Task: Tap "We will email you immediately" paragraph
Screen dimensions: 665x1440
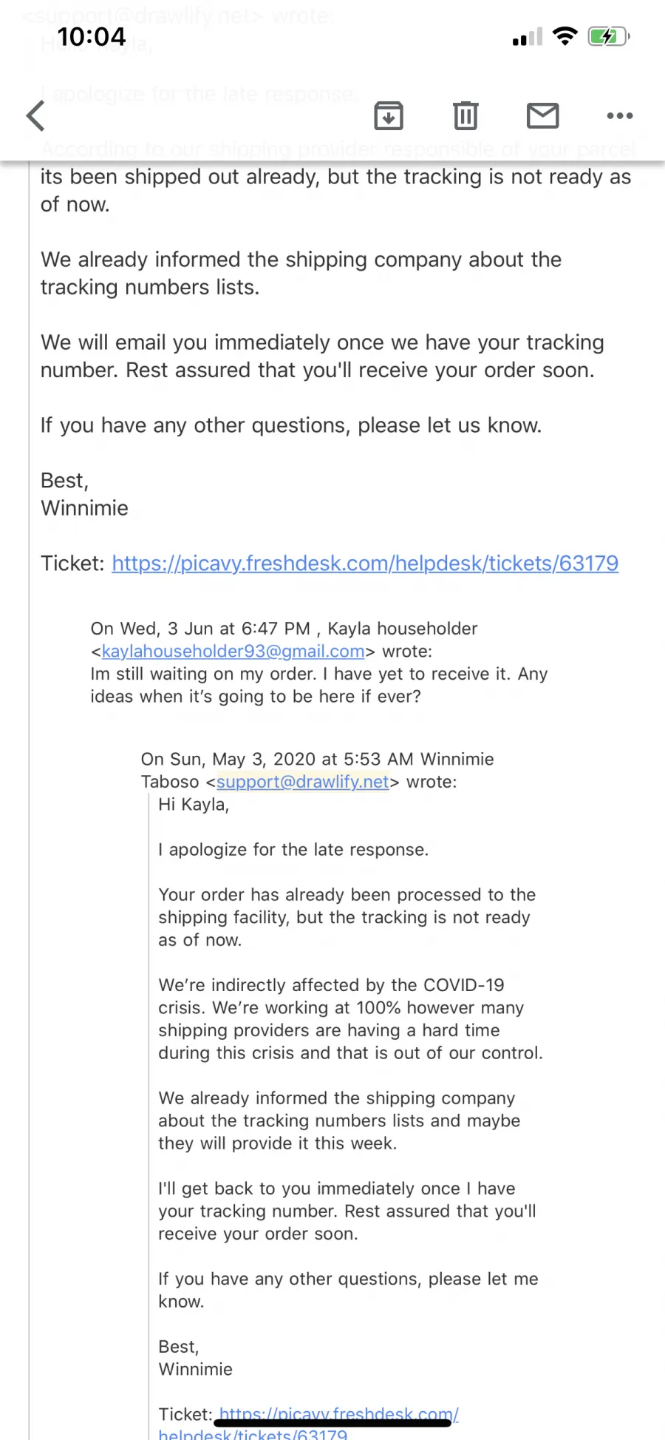Action: point(322,356)
